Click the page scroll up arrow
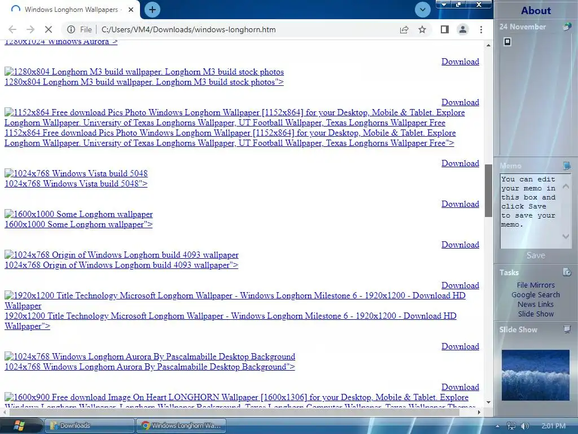The image size is (578, 434). tap(488, 45)
